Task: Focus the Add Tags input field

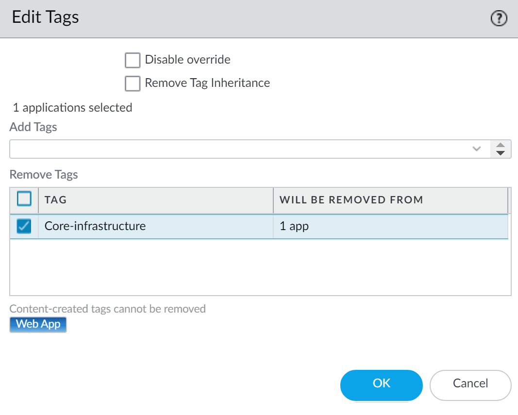Action: [238, 149]
